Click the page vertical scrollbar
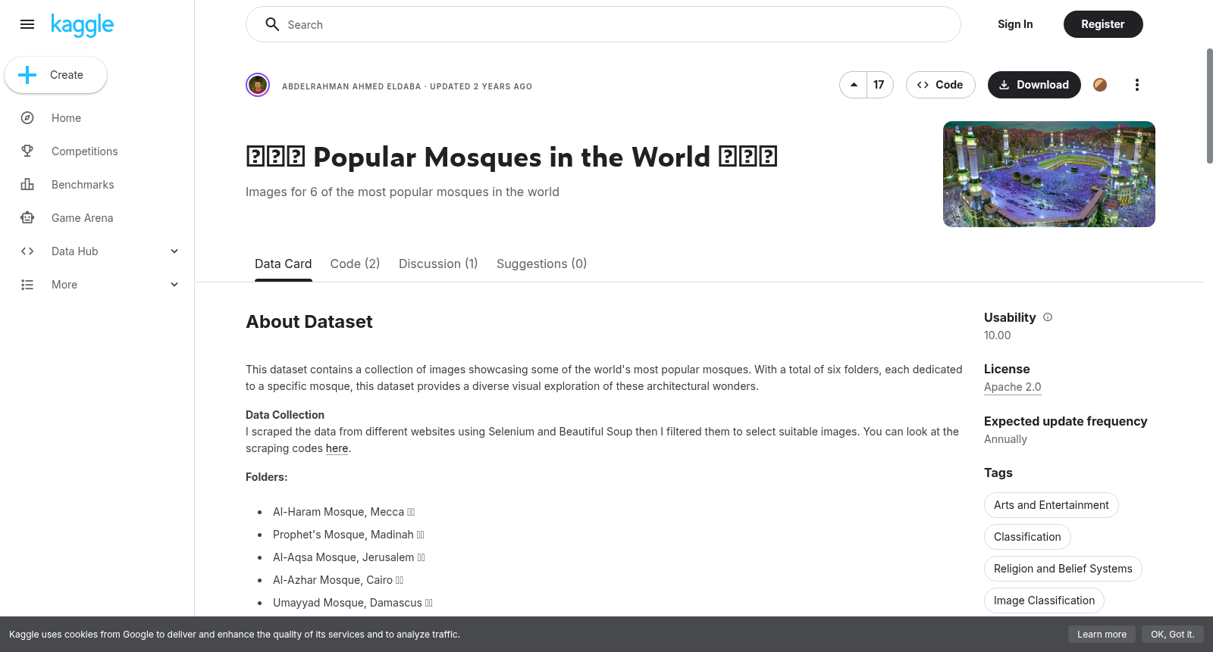Image resolution: width=1213 pixels, height=652 pixels. pyautogui.click(x=1209, y=106)
